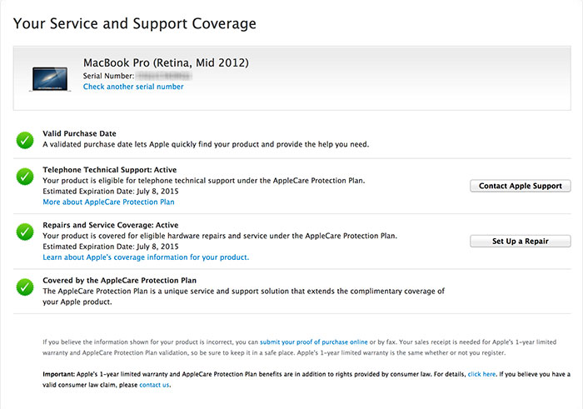Viewport: 583px width, 409px height.
Task: Click the Important consumer law notice label
Action: pos(59,374)
